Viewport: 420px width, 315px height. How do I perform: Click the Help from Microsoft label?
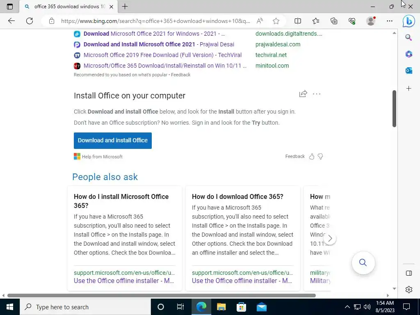(x=102, y=157)
